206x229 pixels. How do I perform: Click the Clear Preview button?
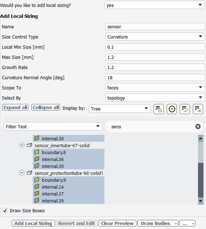118,223
